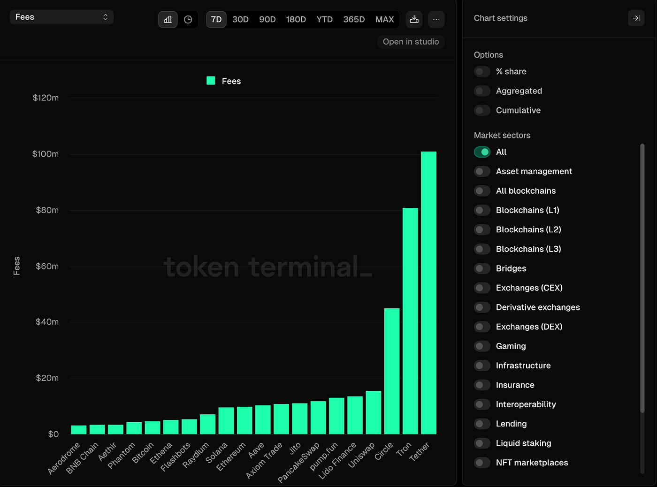This screenshot has width=657, height=487.
Task: Toggle Blockchains (L3) sector
Action: click(482, 249)
